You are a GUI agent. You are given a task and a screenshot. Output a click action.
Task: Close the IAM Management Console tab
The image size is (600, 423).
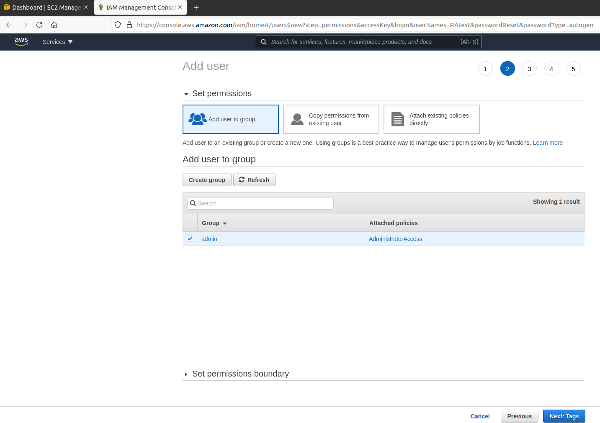(x=180, y=7)
